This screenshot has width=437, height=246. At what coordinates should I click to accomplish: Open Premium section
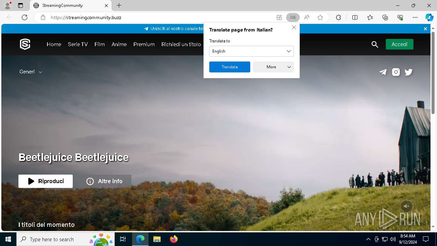pos(144,44)
